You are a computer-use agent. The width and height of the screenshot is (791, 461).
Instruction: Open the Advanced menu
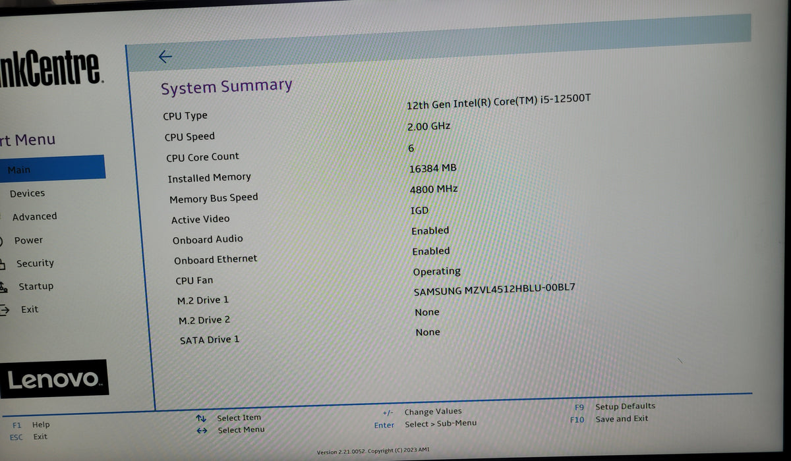34,216
